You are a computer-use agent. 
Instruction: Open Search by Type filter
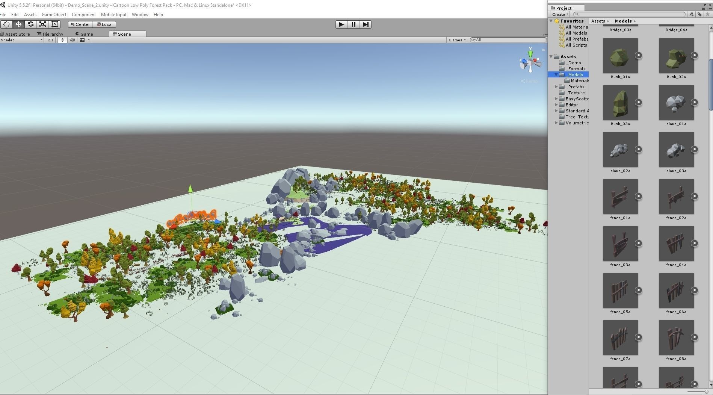692,14
